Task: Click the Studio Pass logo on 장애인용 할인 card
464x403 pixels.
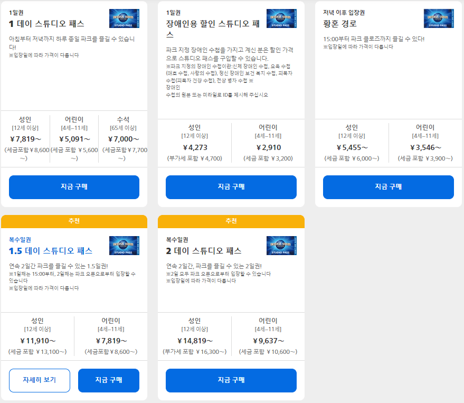Action: coord(282,17)
